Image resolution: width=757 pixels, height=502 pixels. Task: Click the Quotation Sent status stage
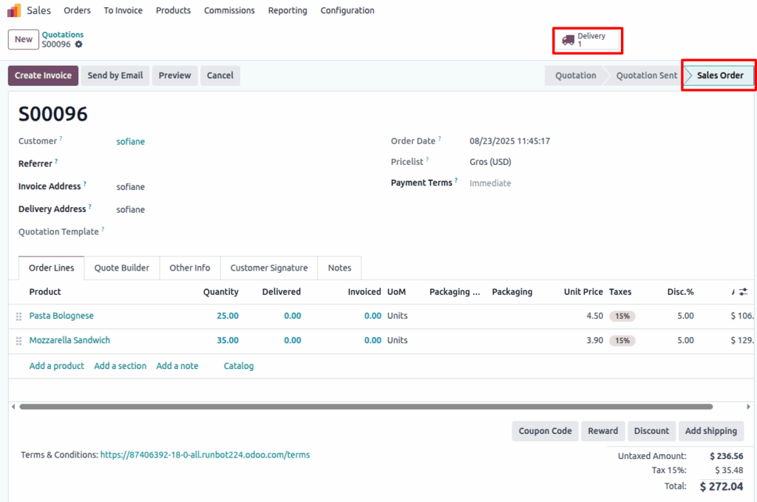click(x=646, y=76)
